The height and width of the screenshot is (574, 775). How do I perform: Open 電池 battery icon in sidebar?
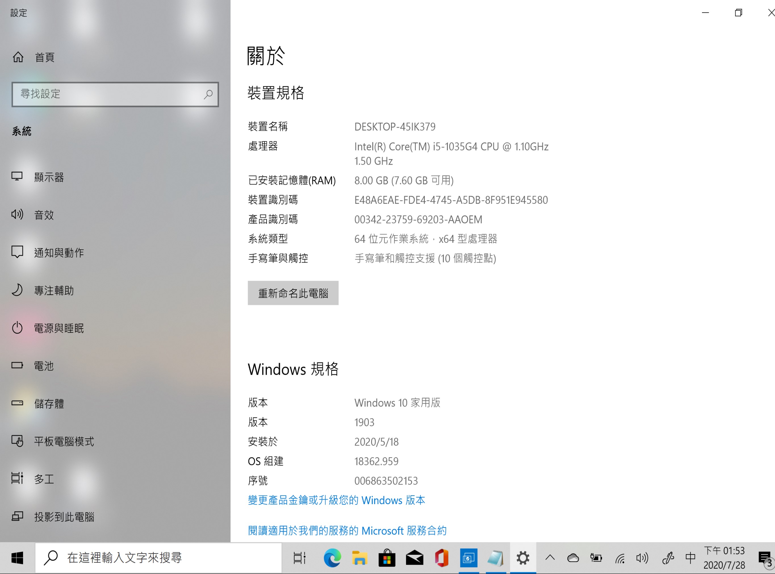[17, 365]
